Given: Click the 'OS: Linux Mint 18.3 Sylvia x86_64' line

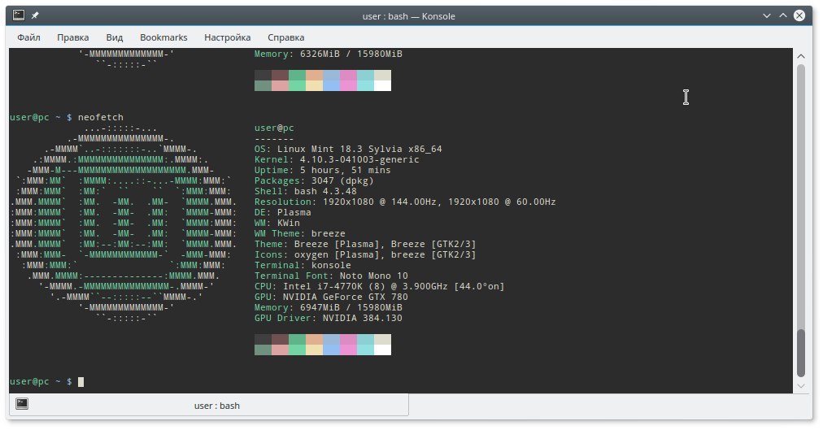Looking at the screenshot, I should (348, 149).
